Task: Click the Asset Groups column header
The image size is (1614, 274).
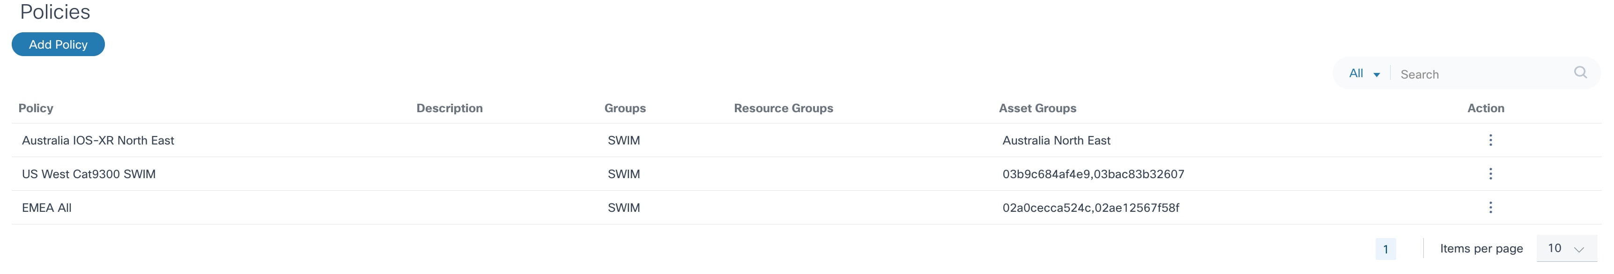Action: 1037,108
